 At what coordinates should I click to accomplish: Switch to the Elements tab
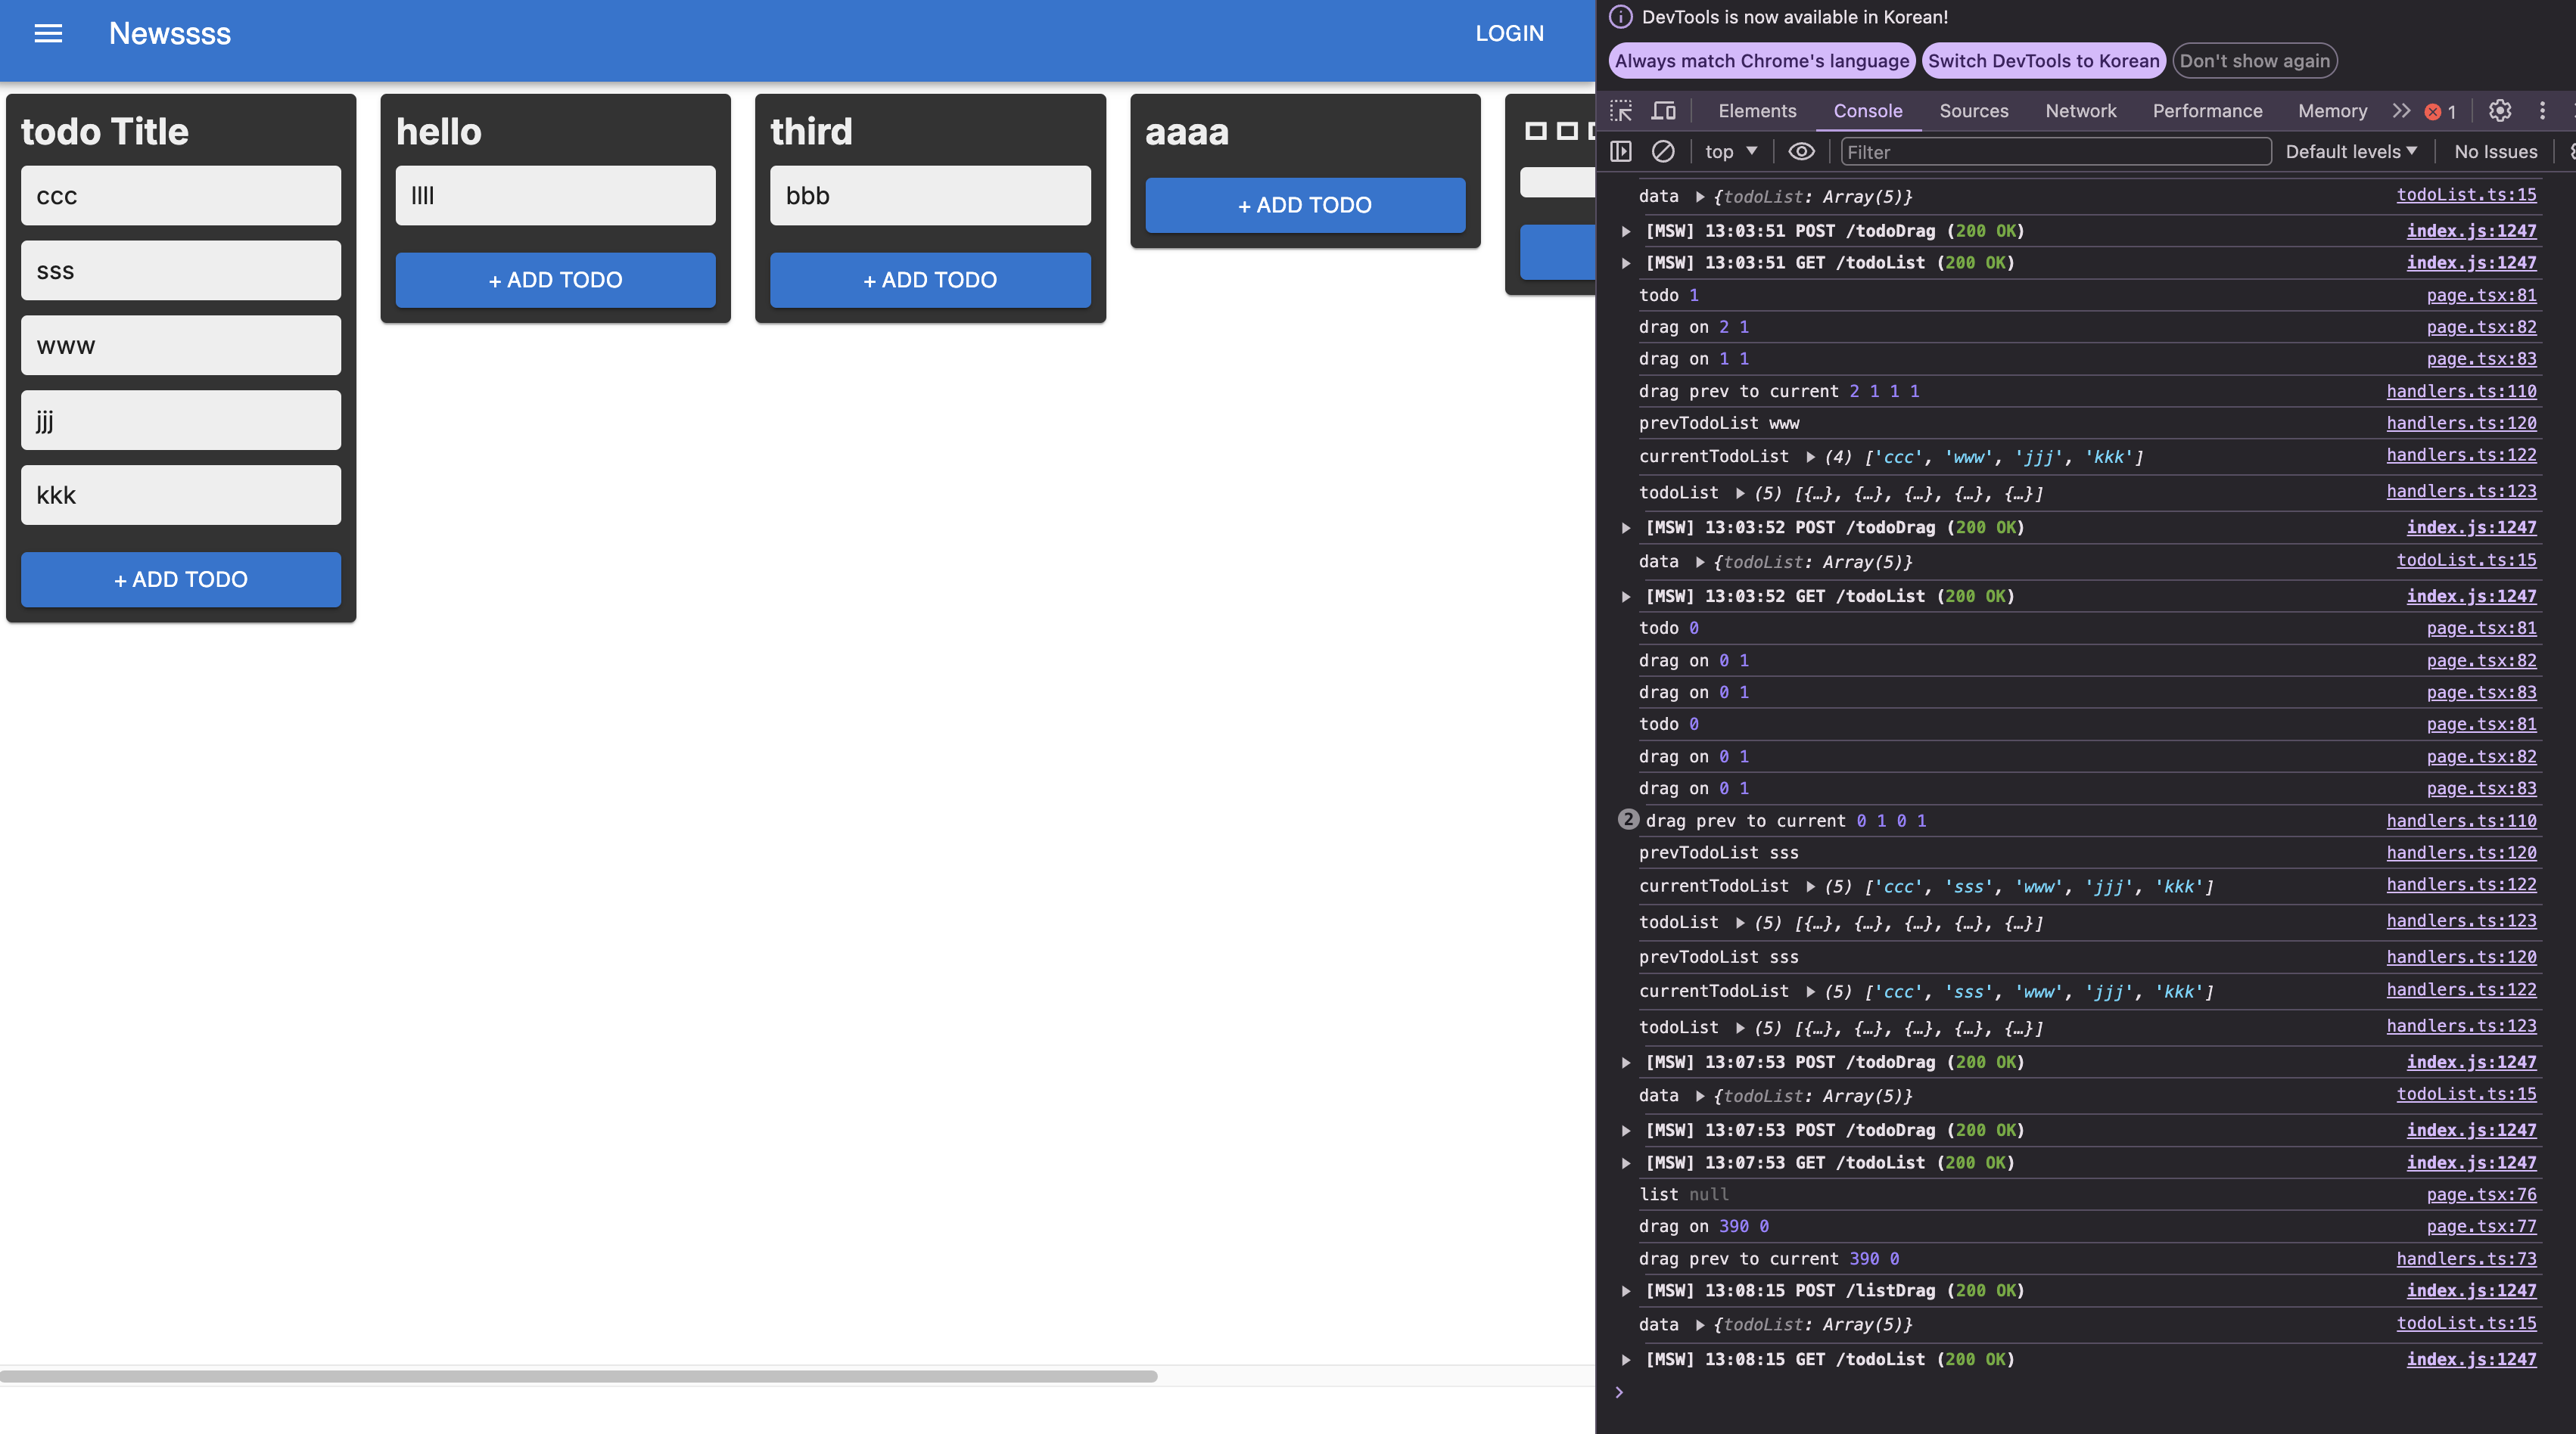(1757, 111)
